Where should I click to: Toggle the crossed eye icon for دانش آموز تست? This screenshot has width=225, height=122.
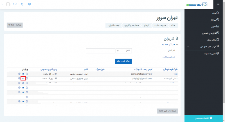point(23,78)
